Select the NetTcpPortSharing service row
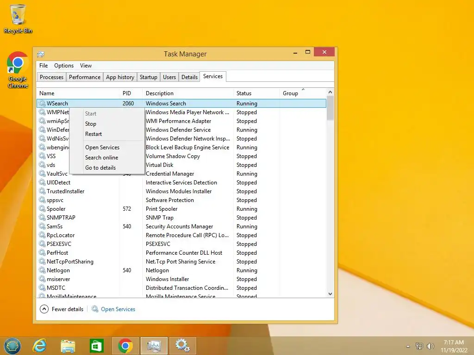This screenshot has width=474, height=355. tap(181, 262)
